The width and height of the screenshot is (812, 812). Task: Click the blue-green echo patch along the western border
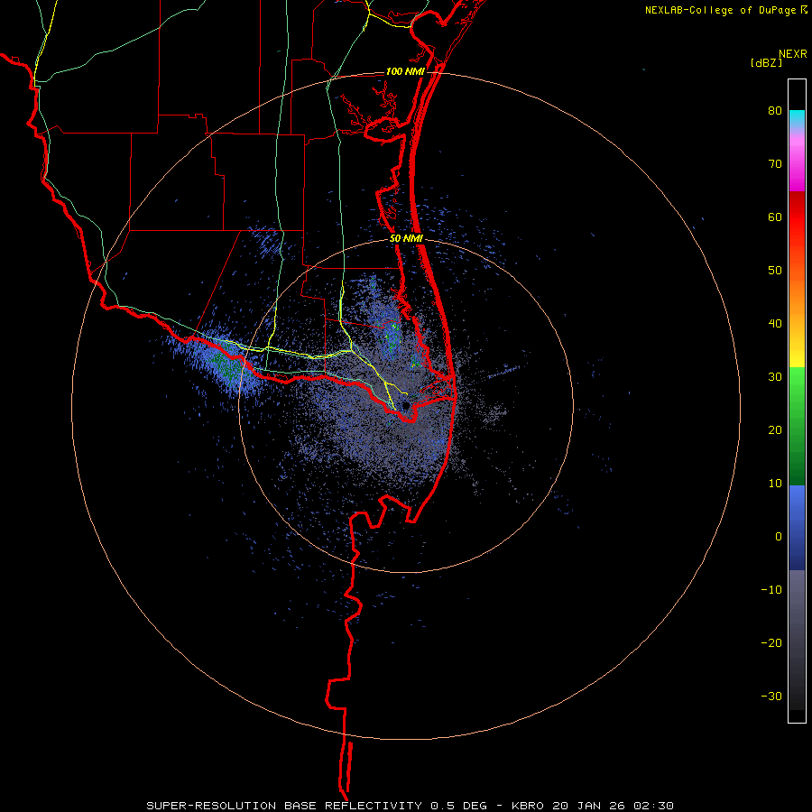click(x=223, y=363)
